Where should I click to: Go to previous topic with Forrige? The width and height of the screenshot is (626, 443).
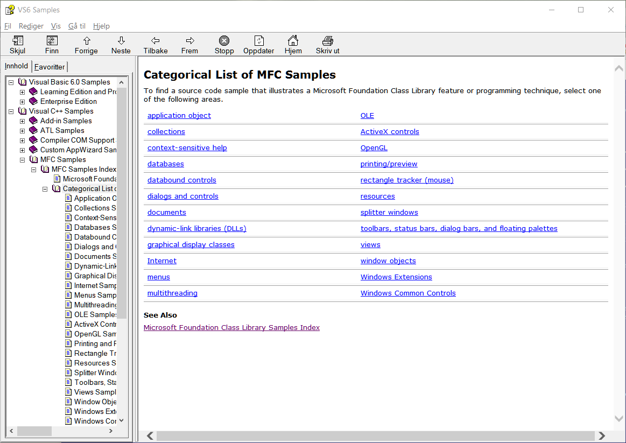pos(86,41)
